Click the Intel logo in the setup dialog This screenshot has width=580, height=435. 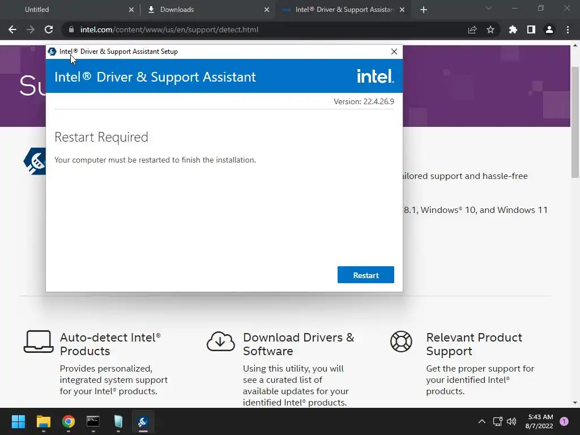[375, 76]
